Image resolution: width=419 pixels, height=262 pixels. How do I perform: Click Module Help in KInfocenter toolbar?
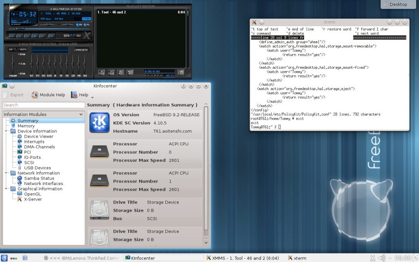click(48, 95)
